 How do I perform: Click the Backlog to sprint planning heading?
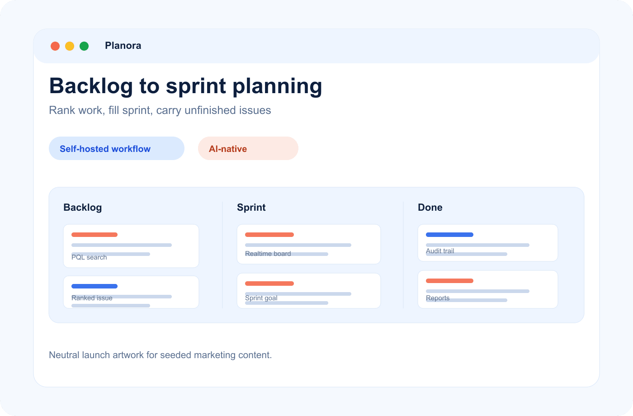point(185,86)
